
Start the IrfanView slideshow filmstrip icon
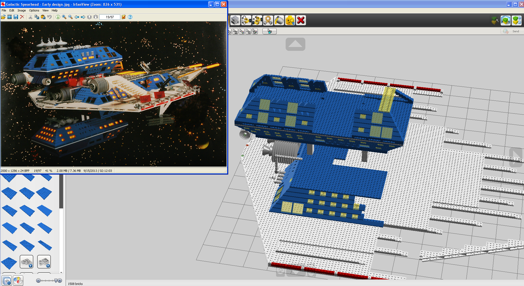point(10,17)
